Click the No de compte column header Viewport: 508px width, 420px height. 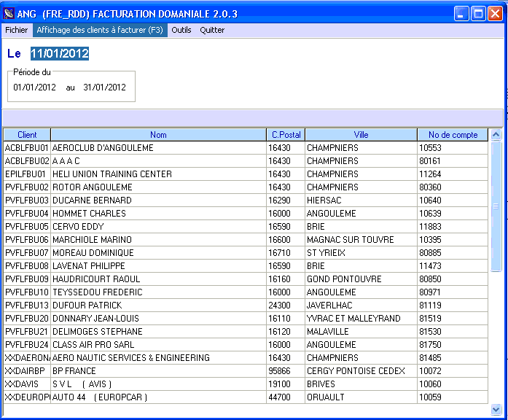coord(453,135)
